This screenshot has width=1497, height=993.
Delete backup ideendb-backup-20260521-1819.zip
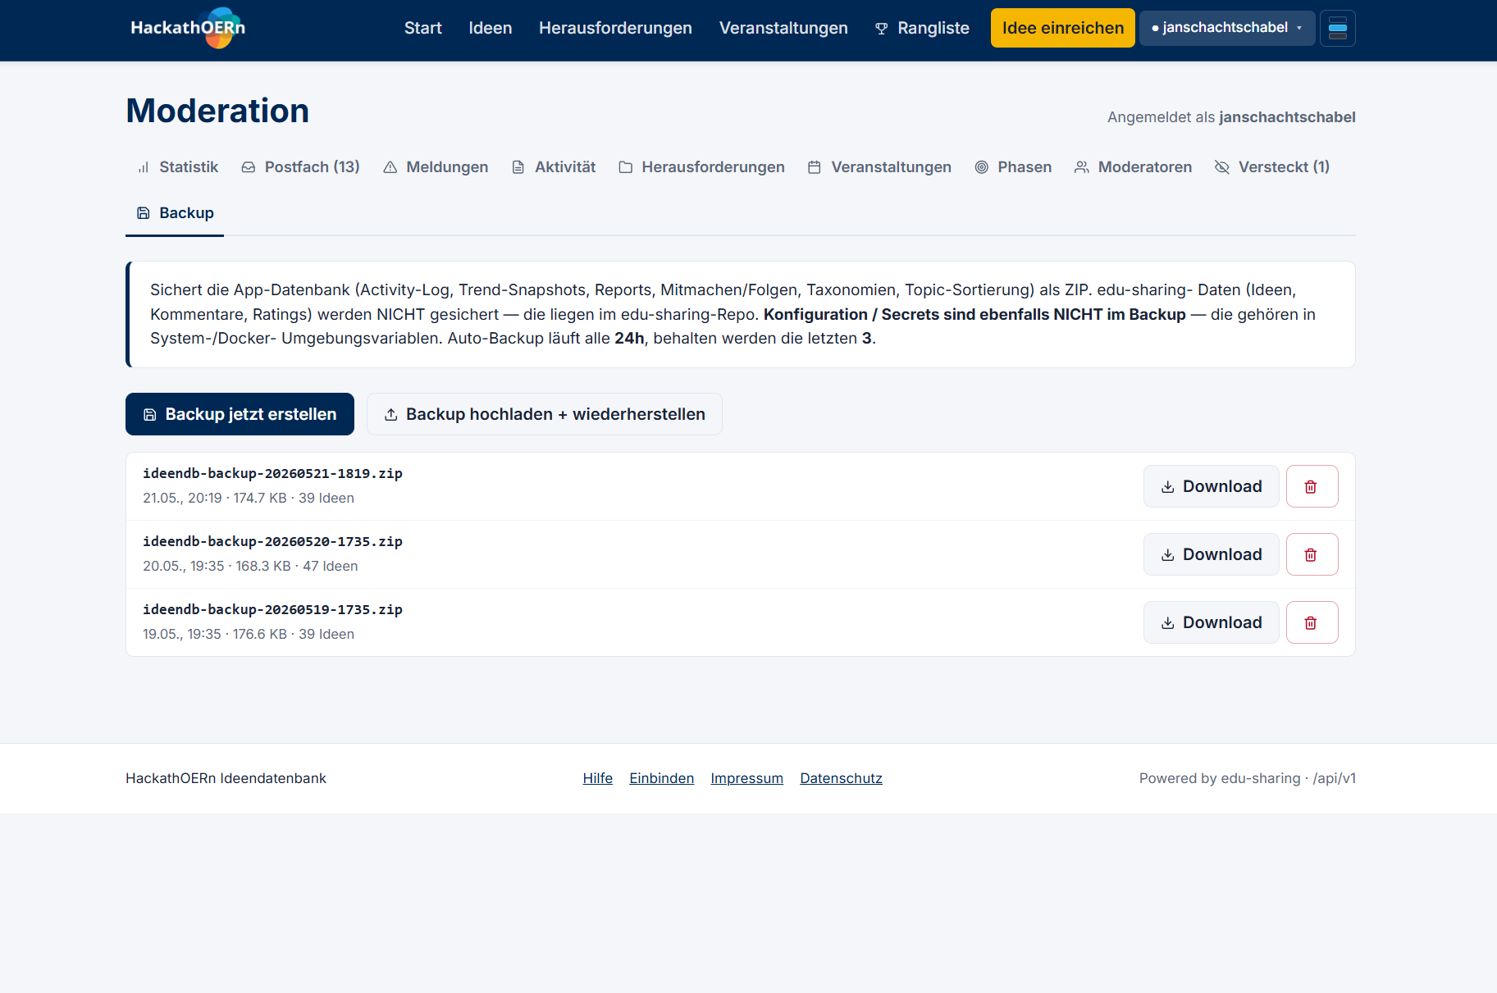point(1312,486)
